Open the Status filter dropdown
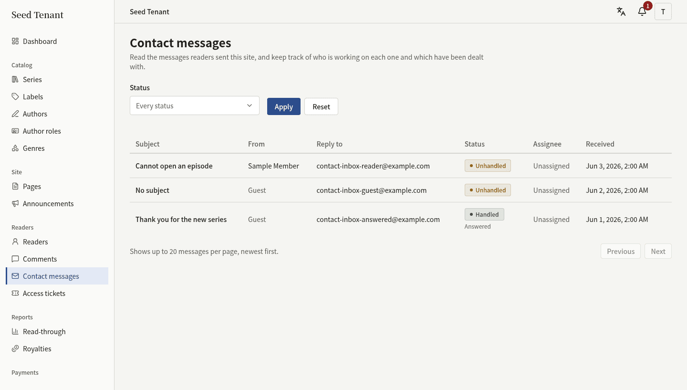The width and height of the screenshot is (687, 390). [x=195, y=105]
